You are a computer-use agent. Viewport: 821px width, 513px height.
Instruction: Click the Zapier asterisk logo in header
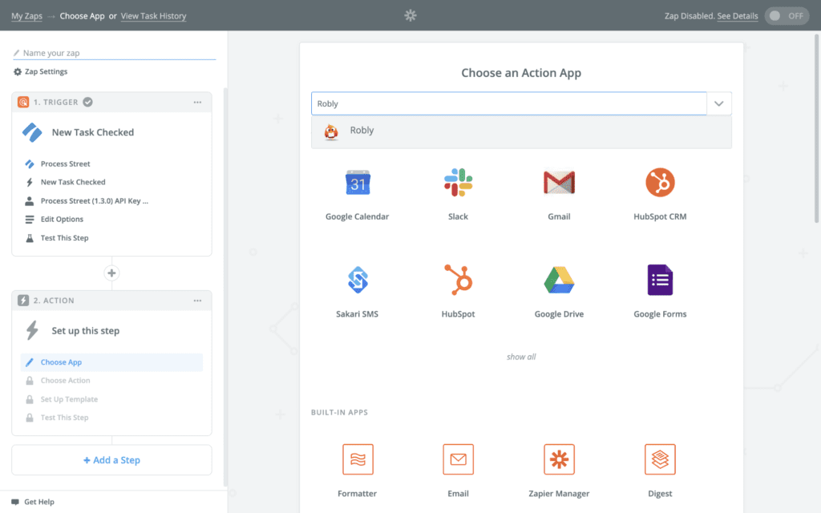click(410, 15)
